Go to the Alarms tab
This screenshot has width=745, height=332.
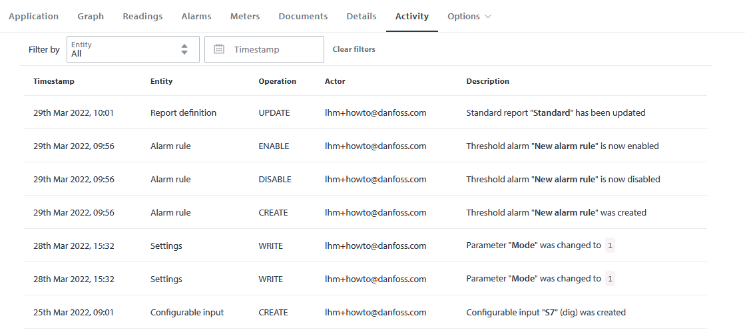coord(196,16)
